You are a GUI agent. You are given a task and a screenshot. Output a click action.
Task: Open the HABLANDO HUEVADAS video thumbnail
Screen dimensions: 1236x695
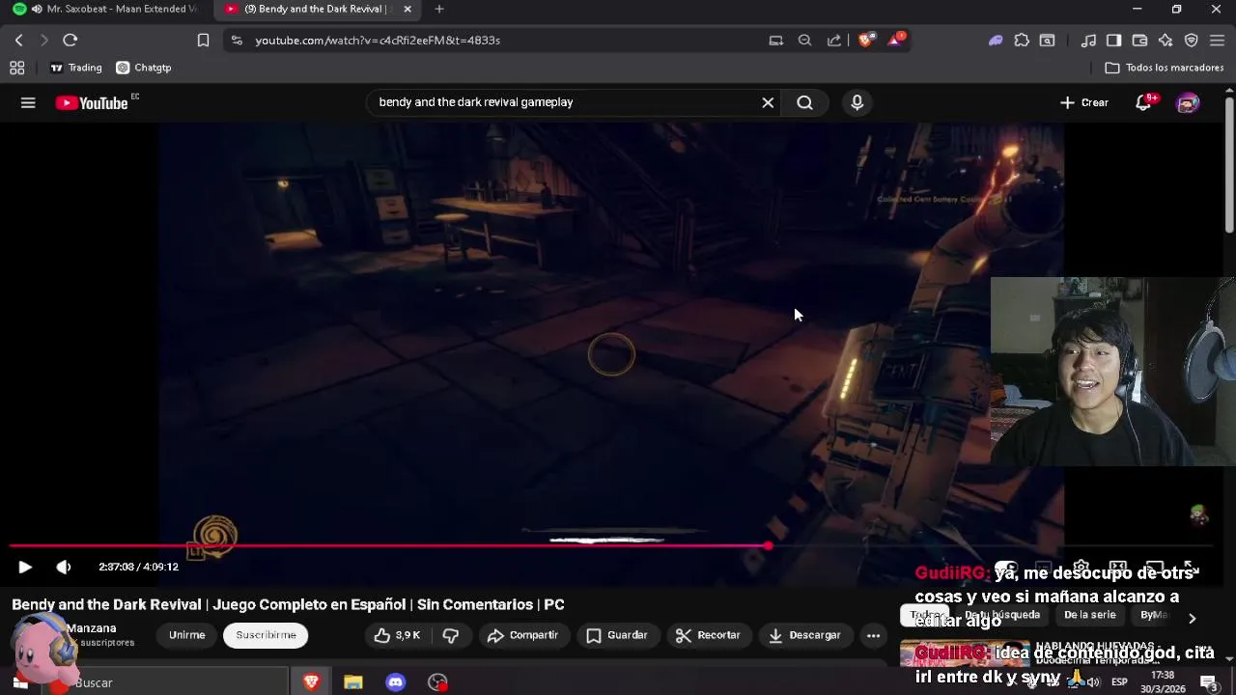pos(965,654)
